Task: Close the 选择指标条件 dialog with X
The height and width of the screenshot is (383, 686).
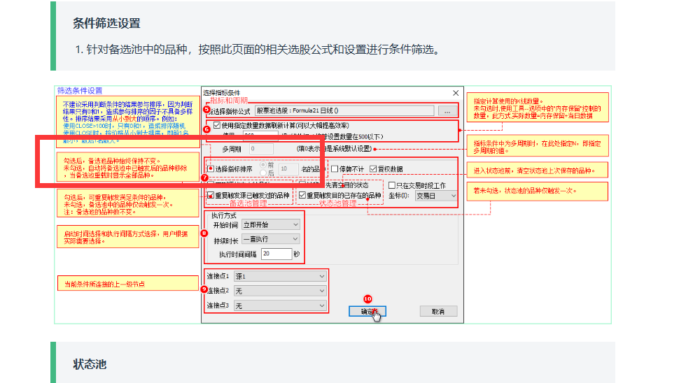Action: (x=456, y=93)
